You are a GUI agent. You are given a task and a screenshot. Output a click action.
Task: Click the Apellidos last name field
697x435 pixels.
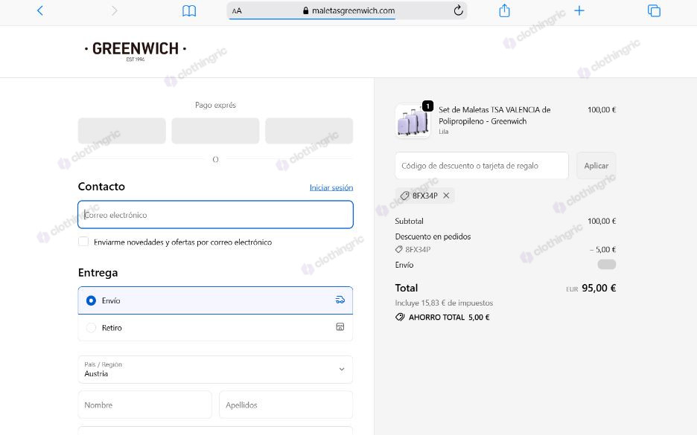coord(286,405)
